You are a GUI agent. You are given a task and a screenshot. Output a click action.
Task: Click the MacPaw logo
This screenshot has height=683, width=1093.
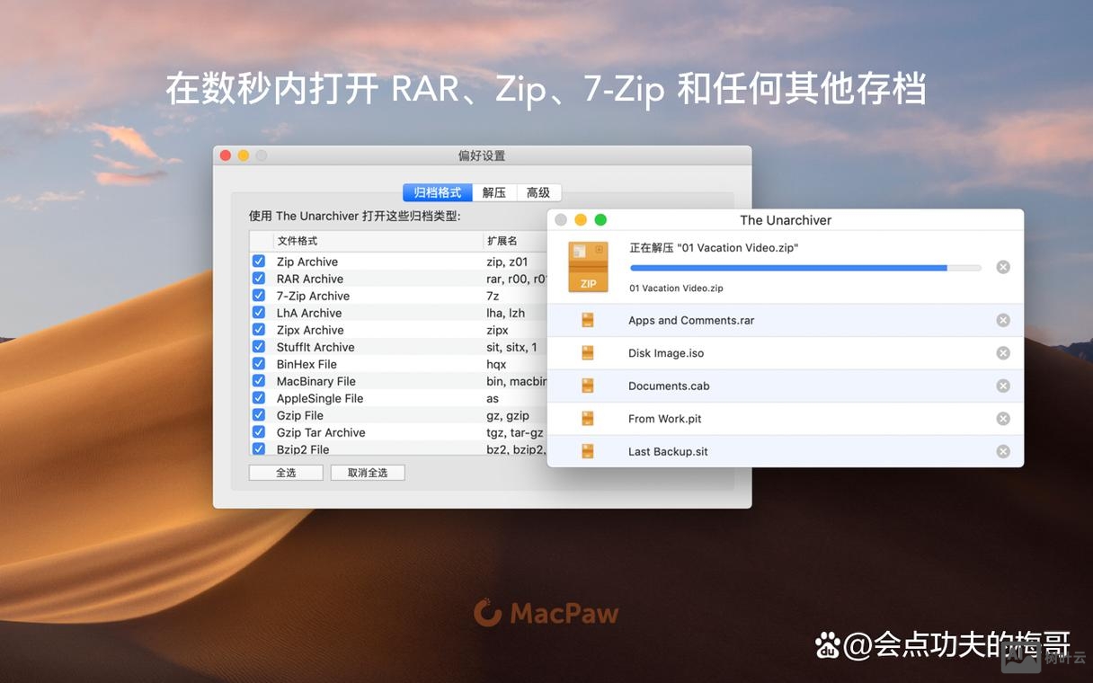546,613
